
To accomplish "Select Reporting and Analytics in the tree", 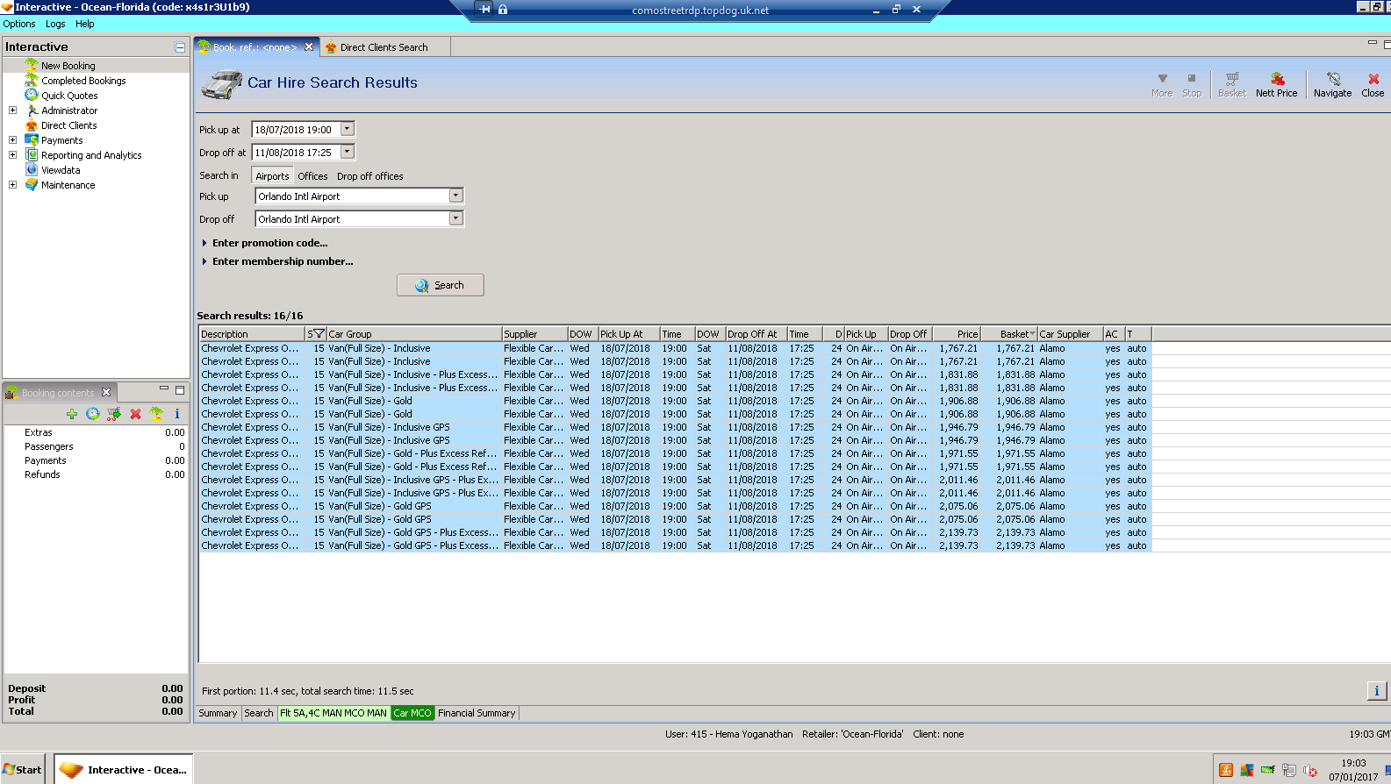I will click(x=91, y=155).
